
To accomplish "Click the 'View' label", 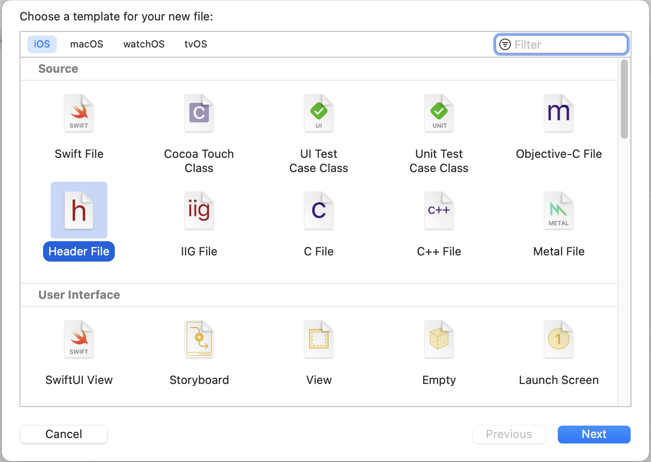I will [x=319, y=380].
